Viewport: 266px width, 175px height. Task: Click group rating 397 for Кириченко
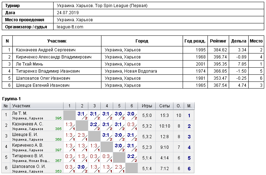coord(58,150)
